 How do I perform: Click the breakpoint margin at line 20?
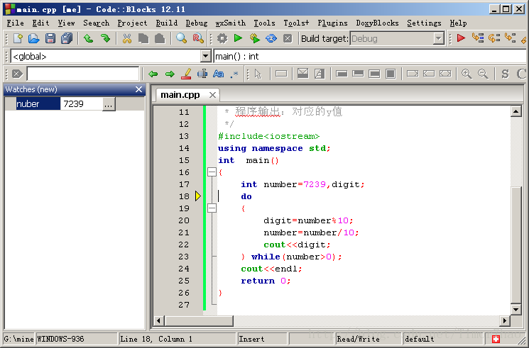pyautogui.click(x=197, y=220)
